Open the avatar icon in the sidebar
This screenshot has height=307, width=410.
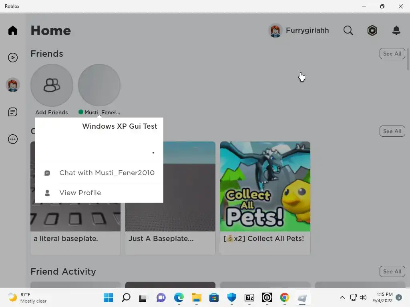pyautogui.click(x=12, y=85)
